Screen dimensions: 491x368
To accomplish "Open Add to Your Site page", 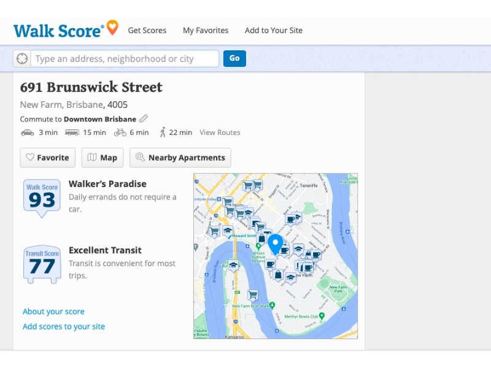I will (273, 30).
